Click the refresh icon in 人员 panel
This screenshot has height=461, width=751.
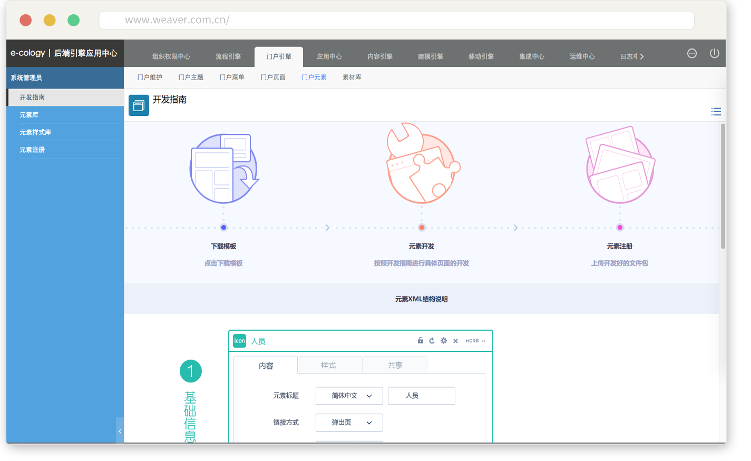pos(432,341)
